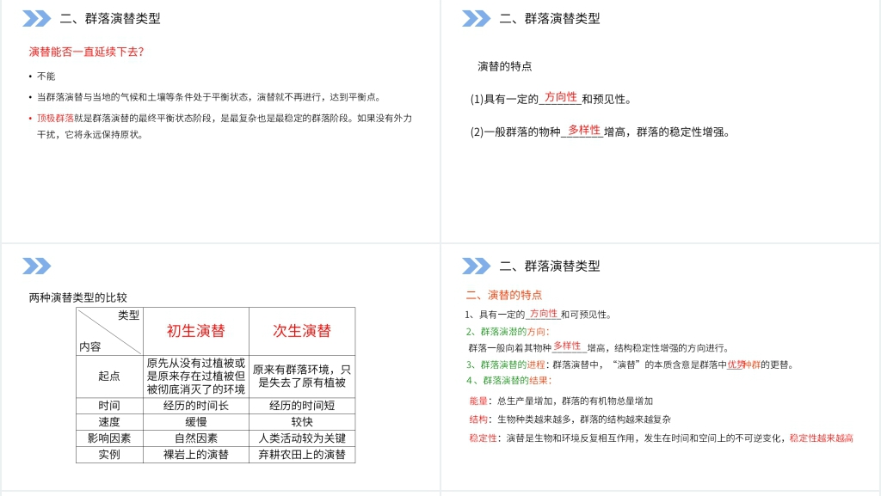Click the chevron arrows icon above orange 二、演替的特点 heading
Image resolution: width=881 pixels, height=496 pixels.
[476, 266]
